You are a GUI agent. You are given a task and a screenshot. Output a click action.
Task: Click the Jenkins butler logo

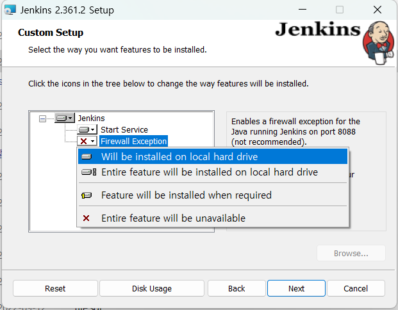379,43
